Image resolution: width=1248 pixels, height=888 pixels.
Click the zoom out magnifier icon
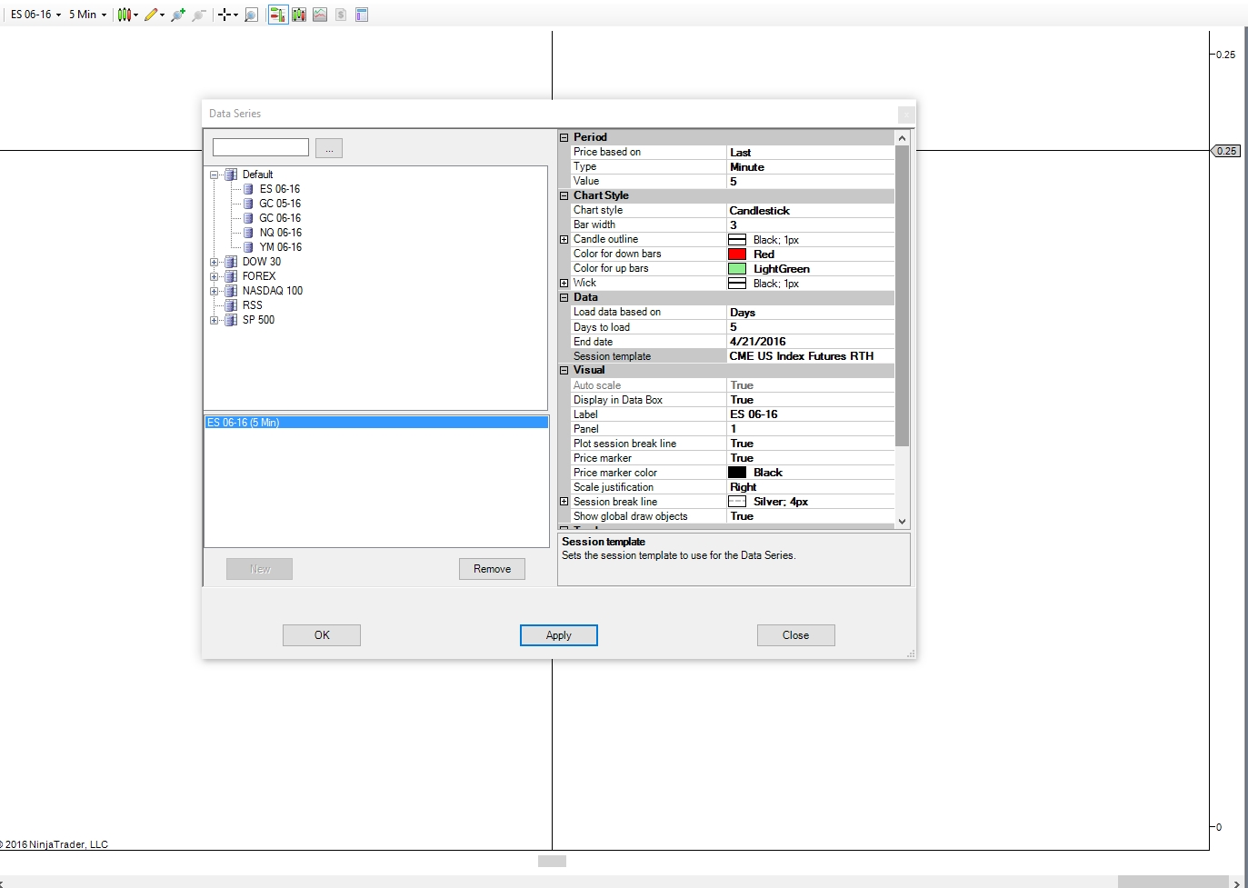click(x=199, y=15)
